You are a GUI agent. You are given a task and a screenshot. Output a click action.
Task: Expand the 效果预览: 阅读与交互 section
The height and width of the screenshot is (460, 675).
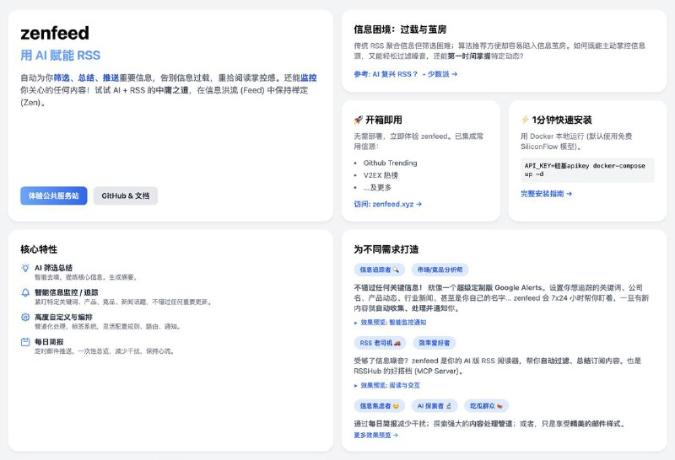click(356, 385)
